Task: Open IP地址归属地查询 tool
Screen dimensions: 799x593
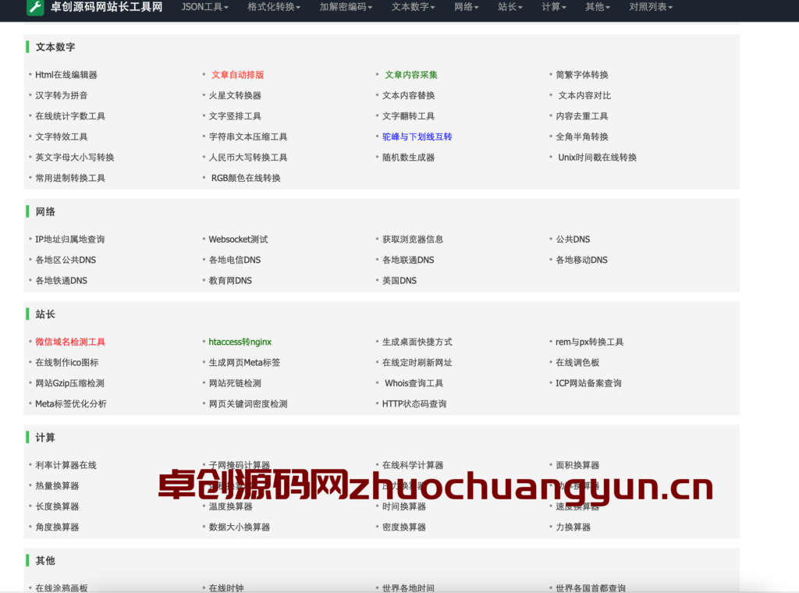Action: 69,240
